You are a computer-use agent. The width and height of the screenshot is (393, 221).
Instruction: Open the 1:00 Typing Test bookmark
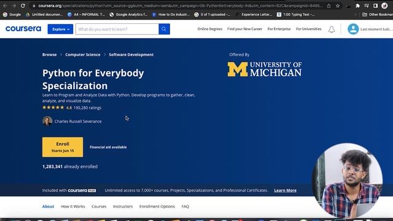click(295, 15)
